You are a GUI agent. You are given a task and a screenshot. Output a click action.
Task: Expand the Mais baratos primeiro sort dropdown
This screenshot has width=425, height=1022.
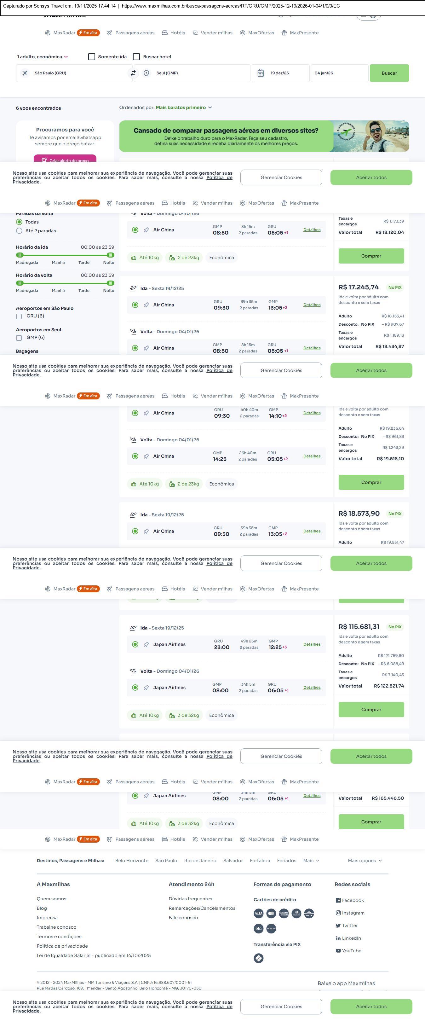(184, 107)
